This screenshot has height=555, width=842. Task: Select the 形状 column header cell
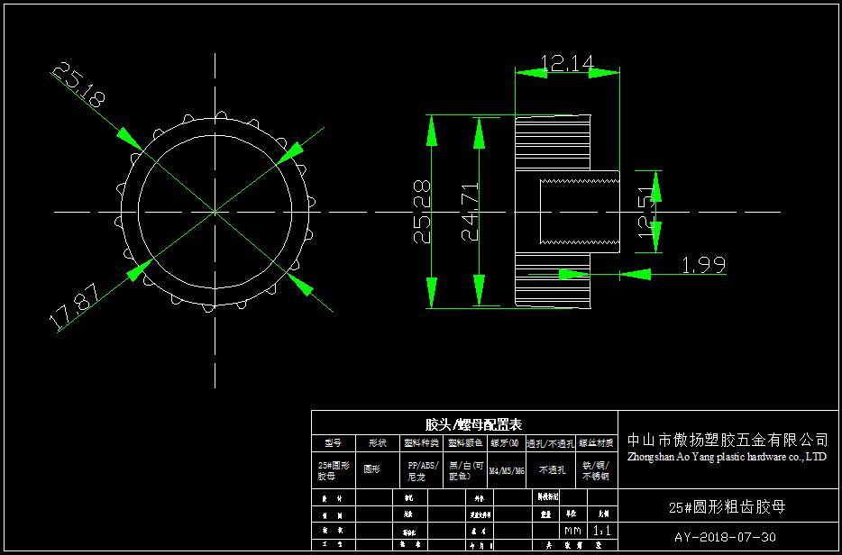(378, 443)
